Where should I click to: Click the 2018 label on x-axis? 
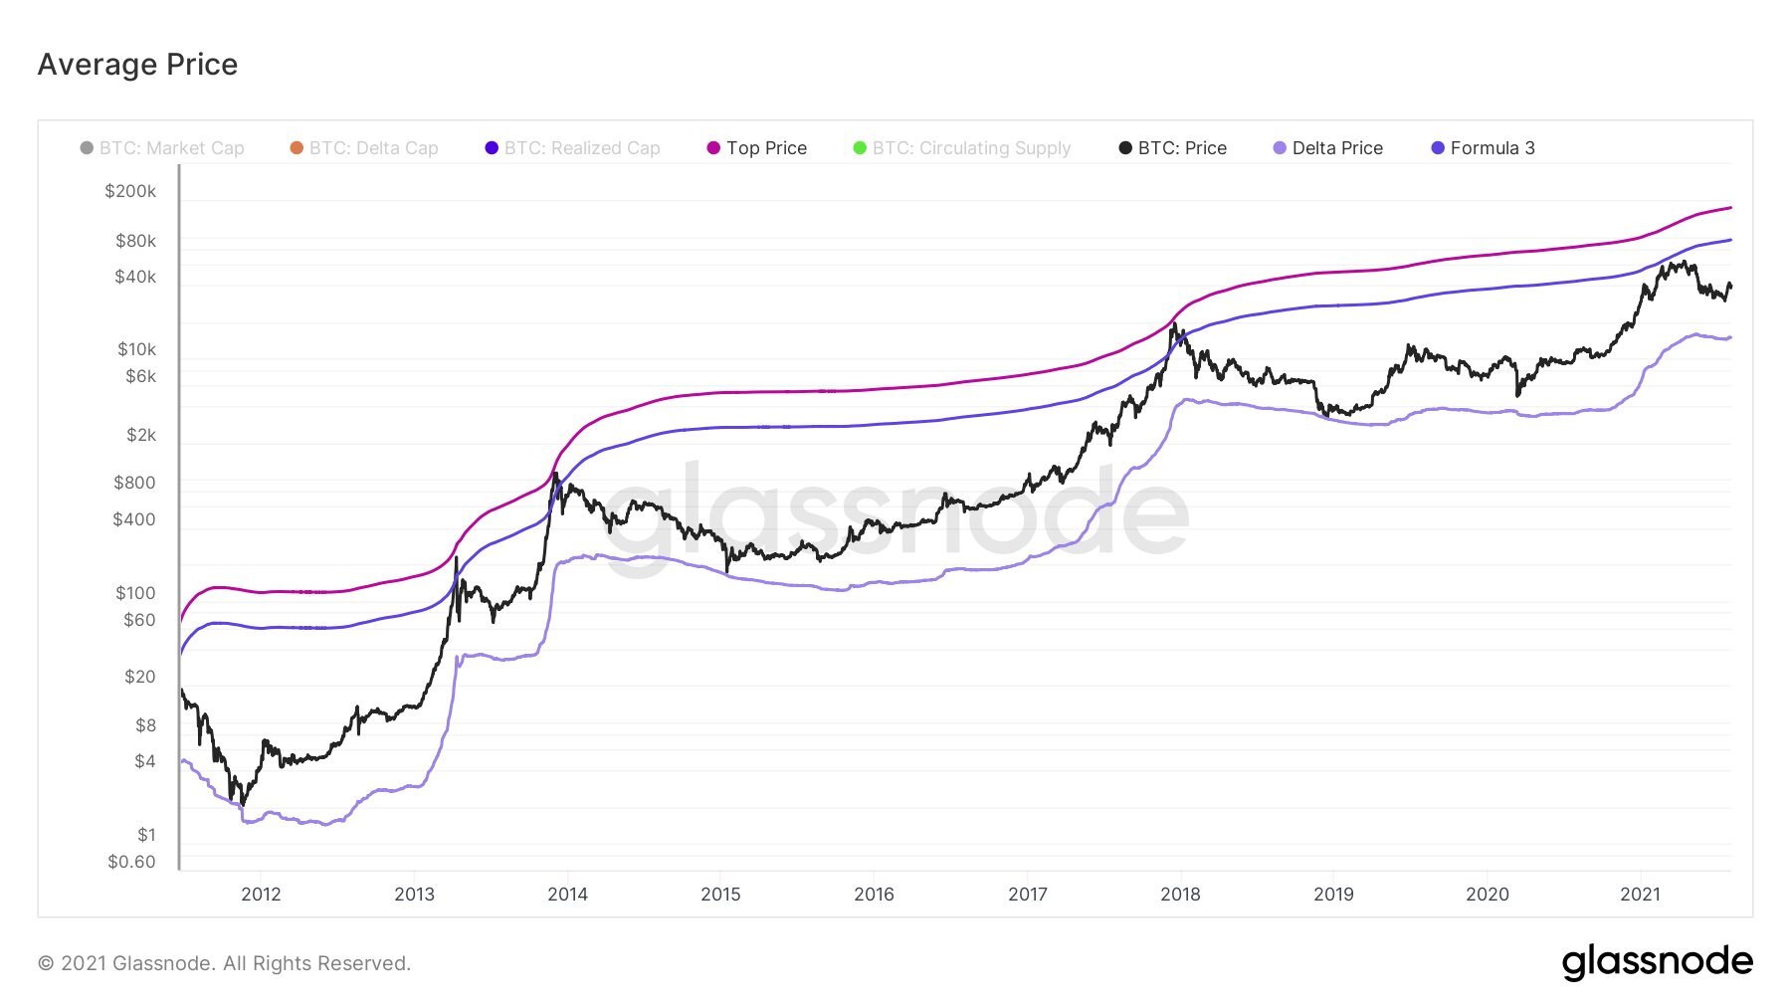[1180, 895]
